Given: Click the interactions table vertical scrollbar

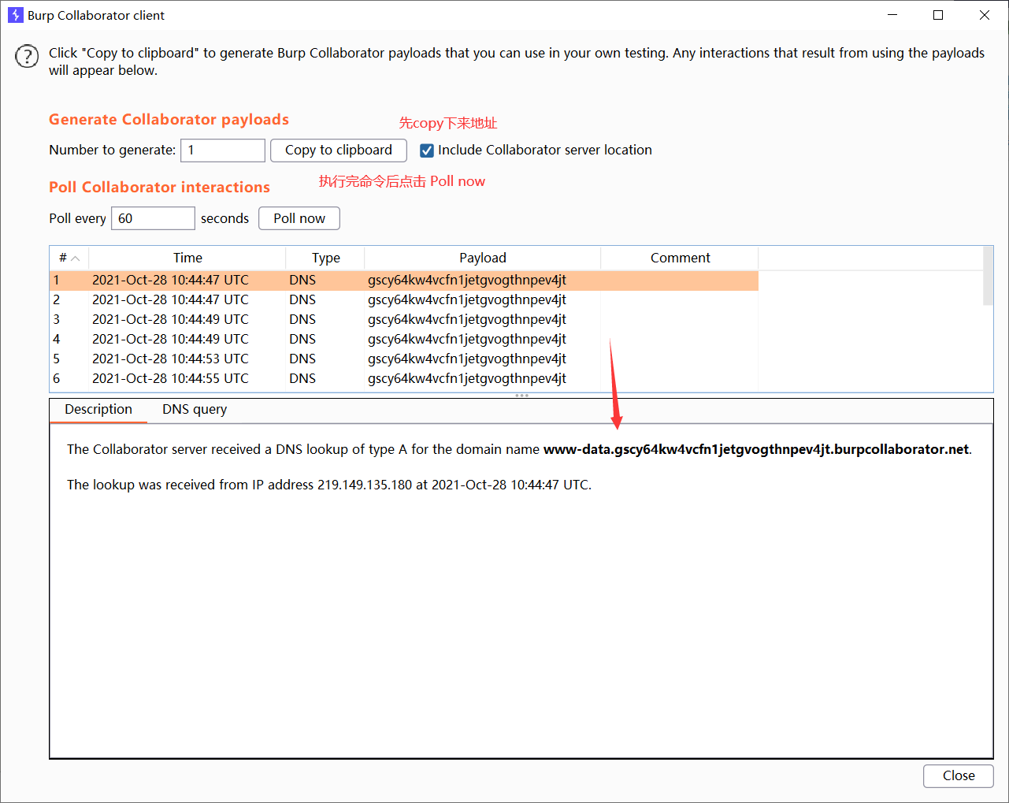Looking at the screenshot, I should (x=989, y=276).
